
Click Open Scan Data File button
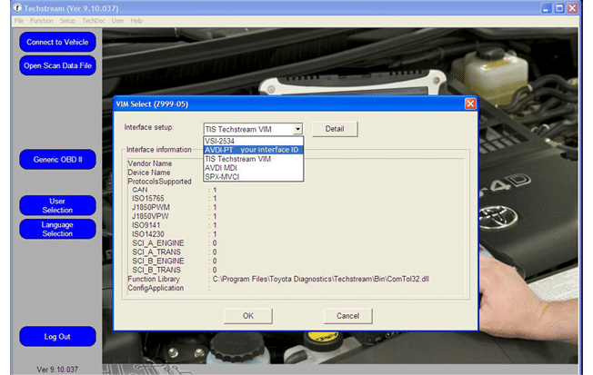point(57,65)
